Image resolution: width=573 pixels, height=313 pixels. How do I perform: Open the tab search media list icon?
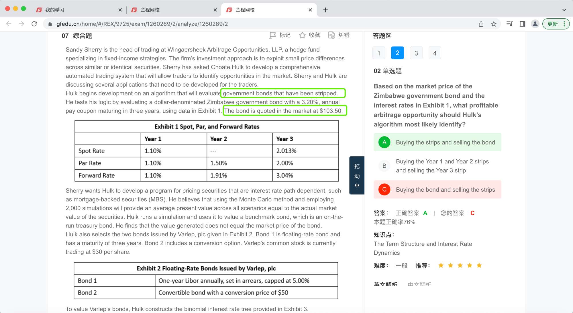(x=509, y=24)
